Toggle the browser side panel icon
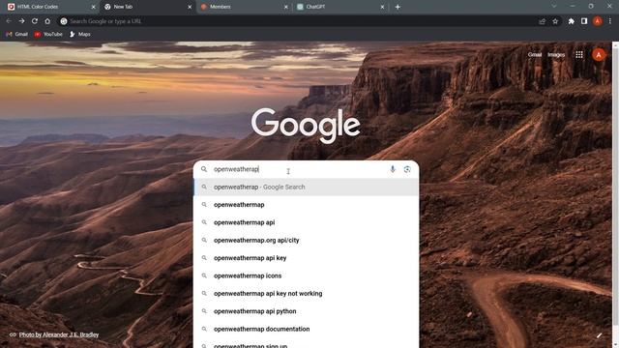Image resolution: width=619 pixels, height=348 pixels. (584, 21)
